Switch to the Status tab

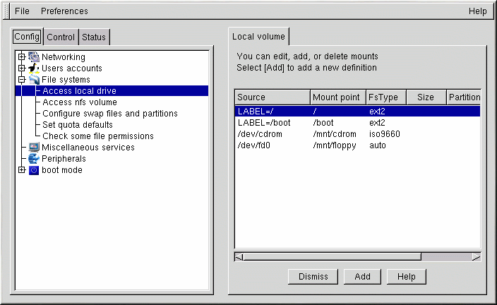94,37
